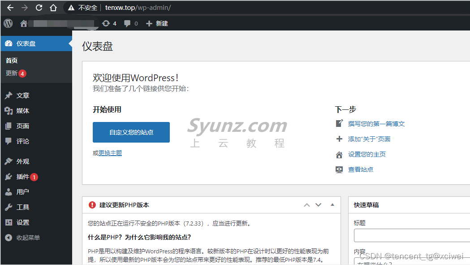The image size is (470, 265).
Task: Click the 自定义您的站点 button
Action: pos(131,132)
